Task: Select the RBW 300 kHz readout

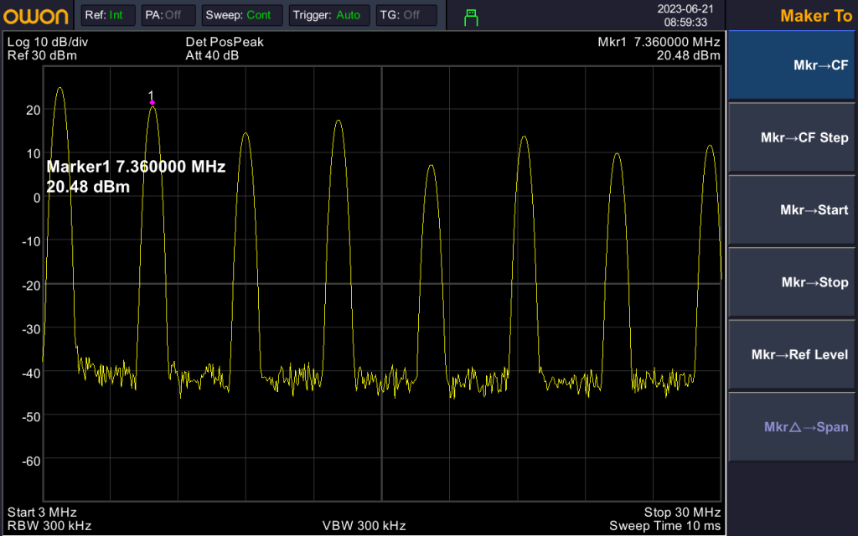Action: coord(49,526)
